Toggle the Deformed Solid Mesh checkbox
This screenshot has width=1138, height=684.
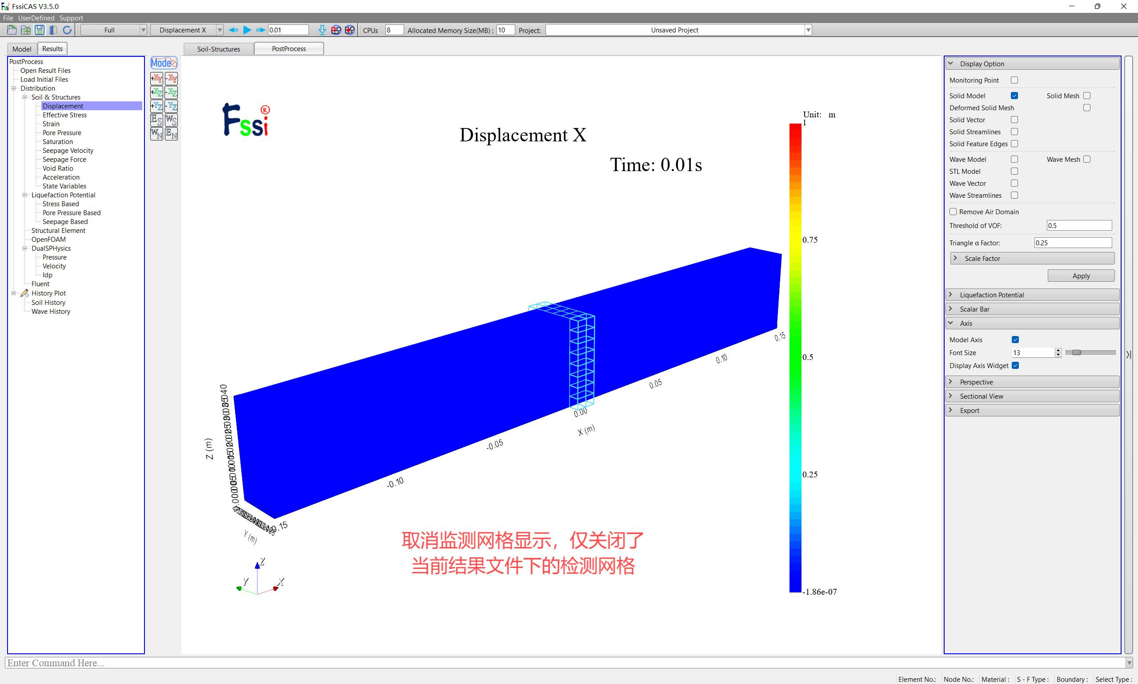coord(1087,108)
